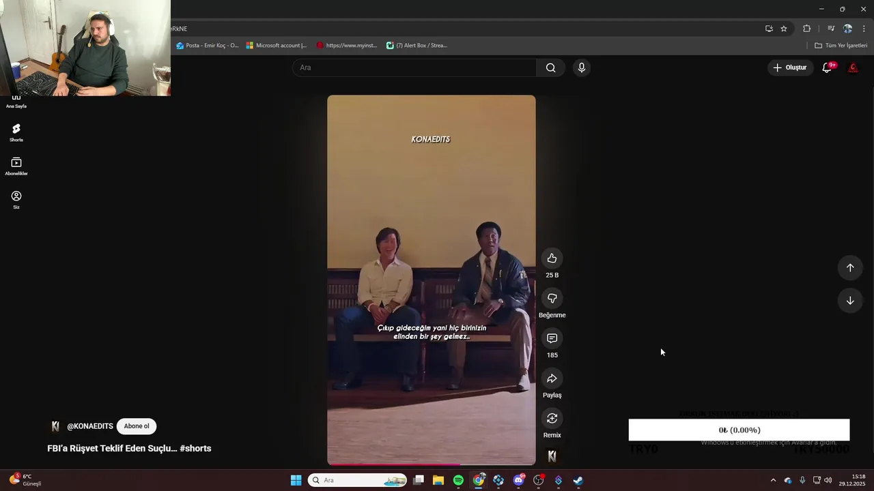Bookmark this page with the star
The width and height of the screenshot is (874, 491).
[x=784, y=29]
